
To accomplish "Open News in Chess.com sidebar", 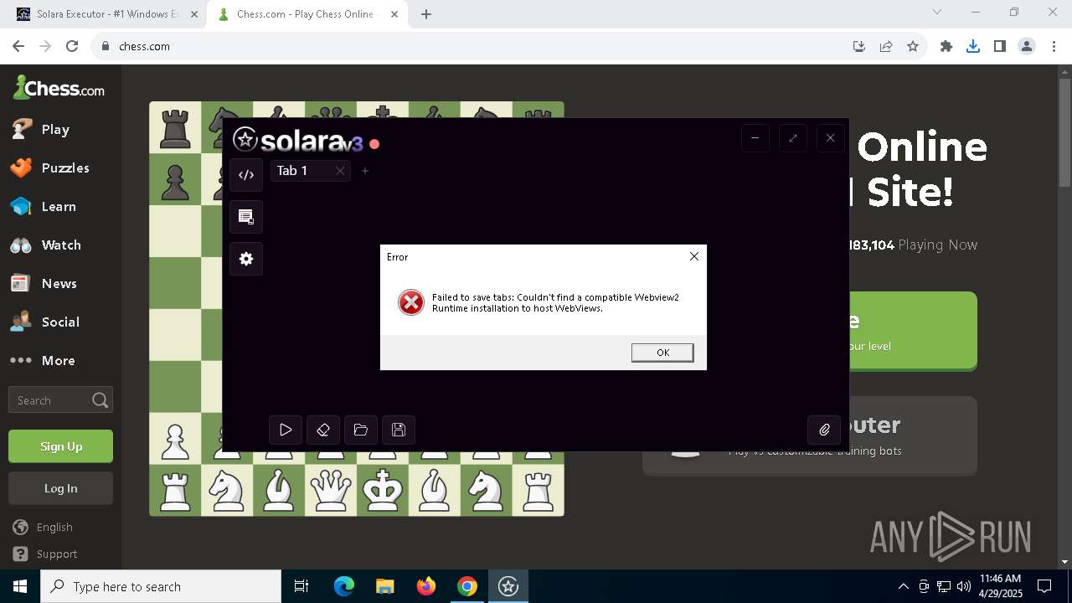I will click(x=60, y=283).
